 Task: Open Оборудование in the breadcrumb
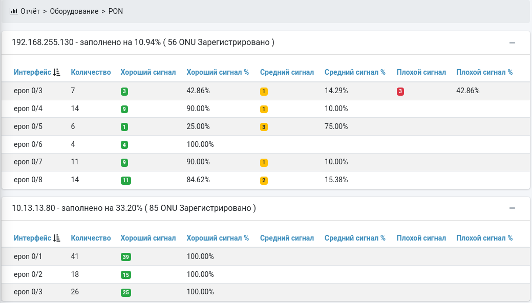74,11
